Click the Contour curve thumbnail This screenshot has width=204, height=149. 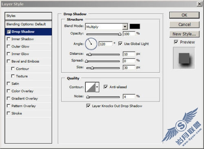click(x=91, y=87)
